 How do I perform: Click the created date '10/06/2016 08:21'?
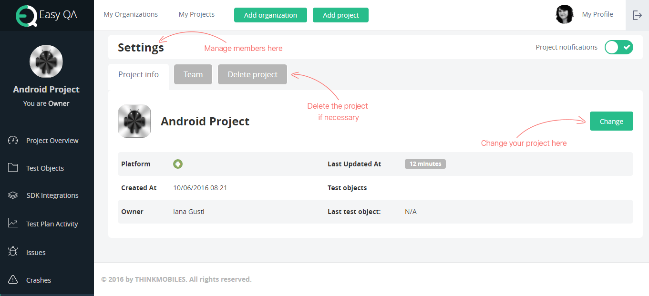200,188
